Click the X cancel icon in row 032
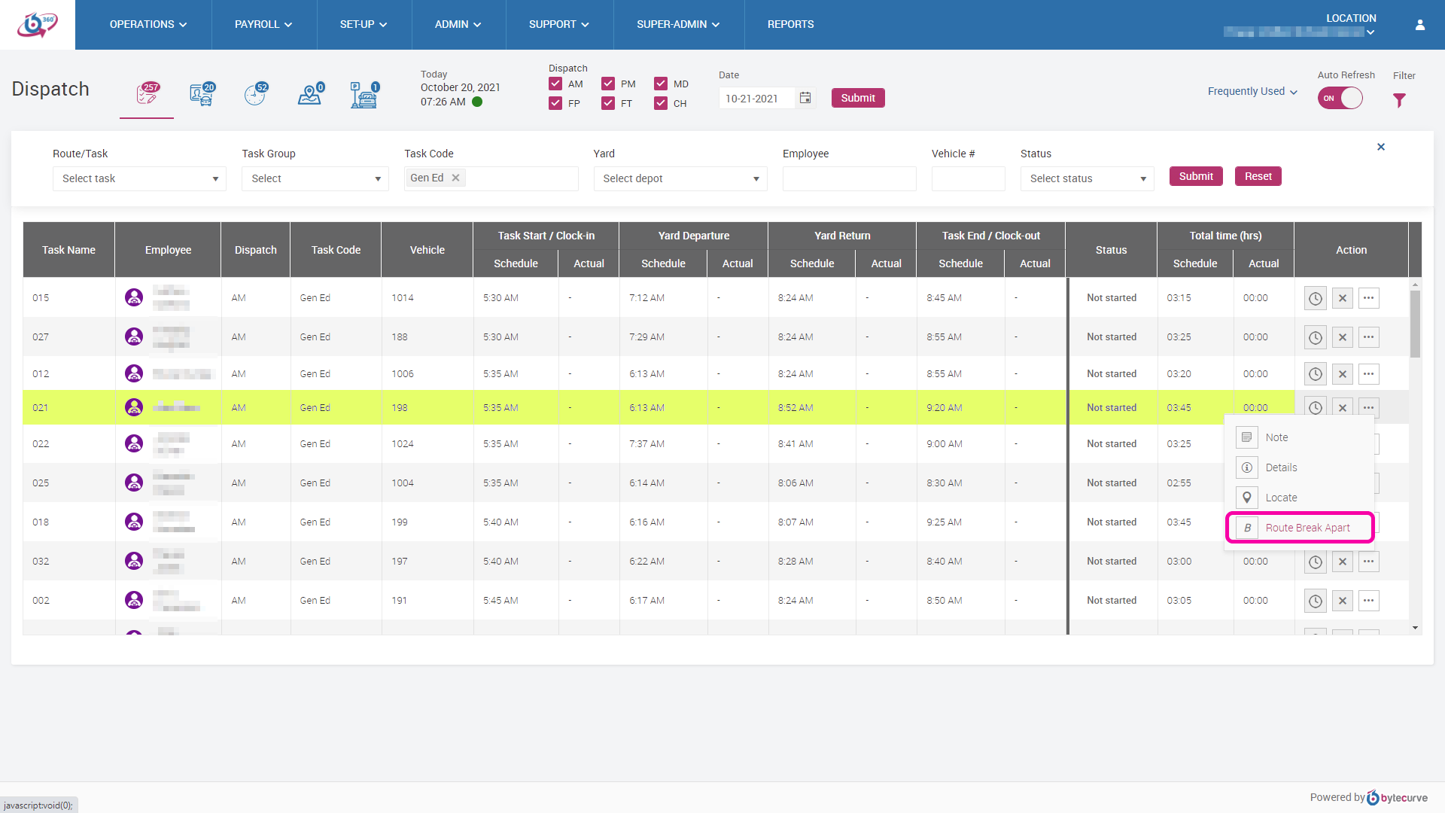The height and width of the screenshot is (813, 1445). [x=1342, y=562]
